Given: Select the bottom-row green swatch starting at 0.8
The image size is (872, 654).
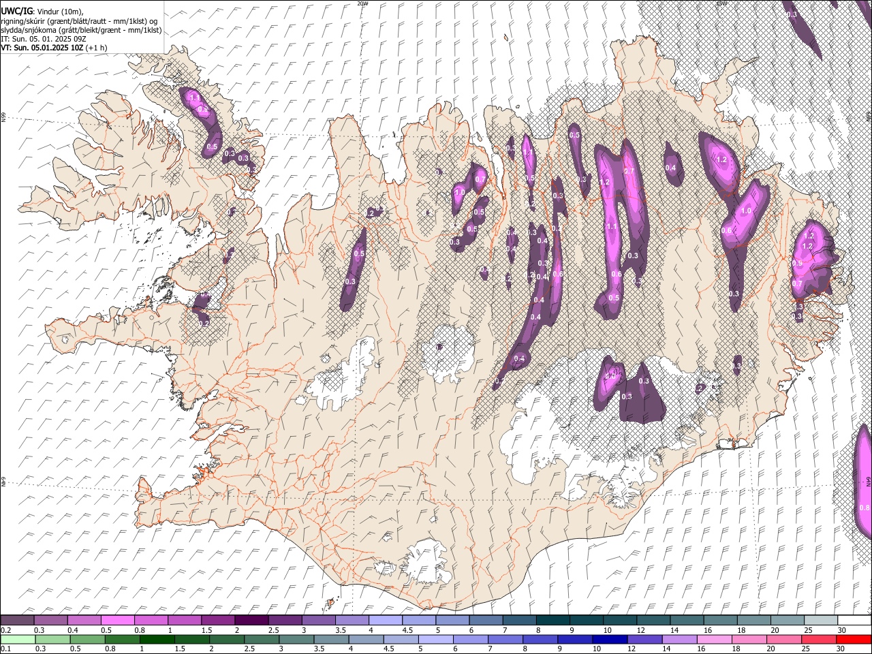Looking at the screenshot, I should coord(122,639).
